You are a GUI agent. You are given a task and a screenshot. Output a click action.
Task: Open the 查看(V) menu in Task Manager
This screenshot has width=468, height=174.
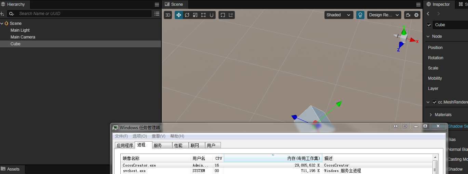tap(159, 136)
